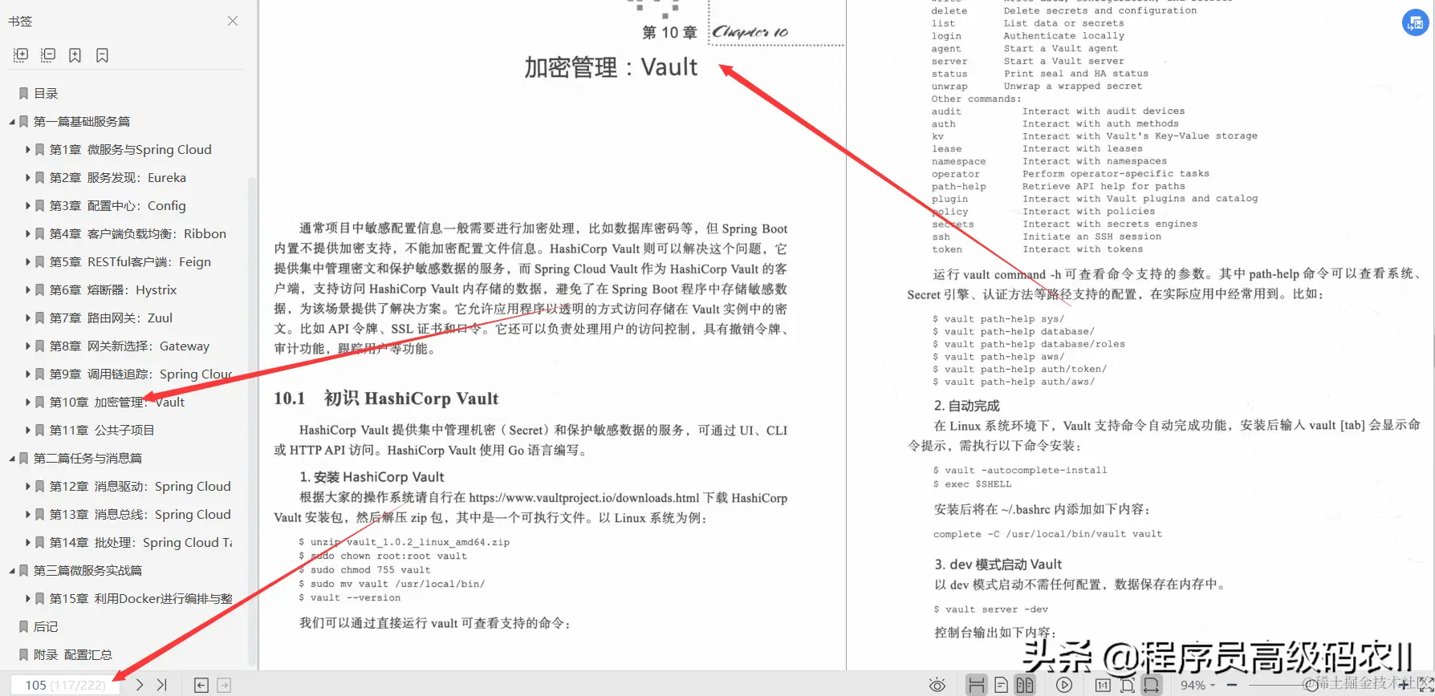Close the 书签 bookmarks panel
Screen dimensions: 1435x696
pyautogui.click(x=233, y=21)
